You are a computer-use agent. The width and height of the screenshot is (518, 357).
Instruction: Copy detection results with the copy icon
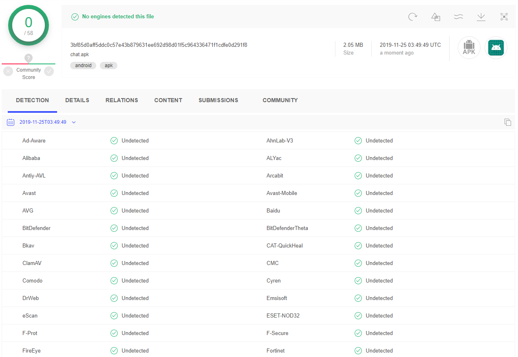[x=508, y=122]
